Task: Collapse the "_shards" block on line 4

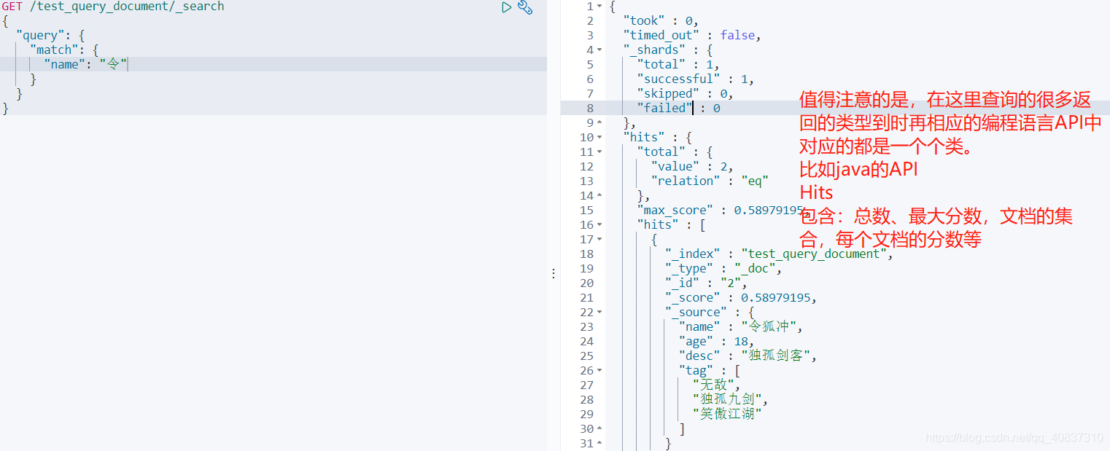Action: (599, 50)
